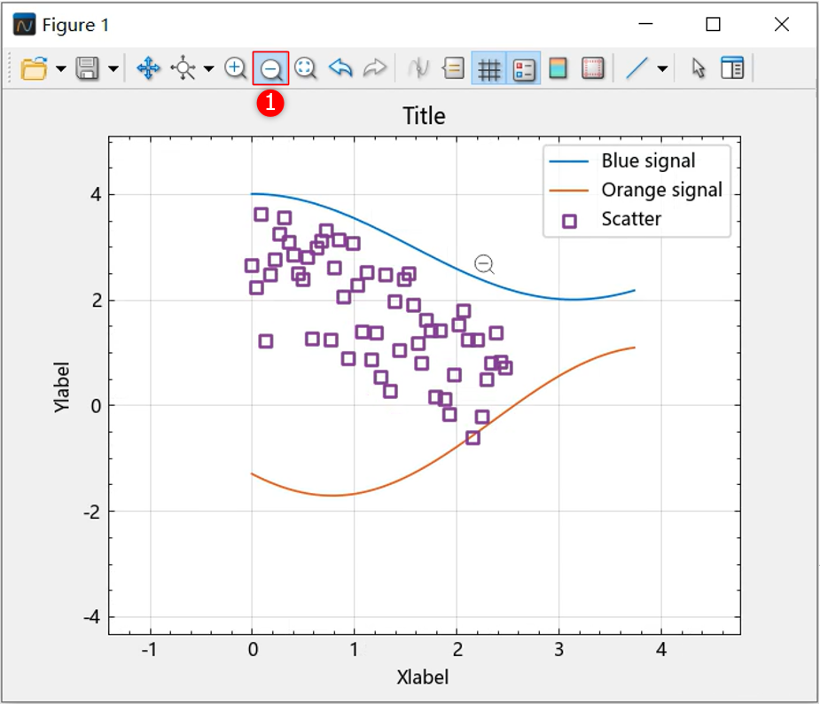Image resolution: width=820 pixels, height=704 pixels.
Task: Toggle the grid display button
Action: (488, 68)
